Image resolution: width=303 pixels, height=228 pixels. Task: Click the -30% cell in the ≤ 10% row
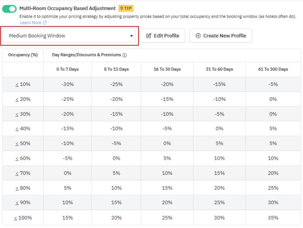(67, 84)
